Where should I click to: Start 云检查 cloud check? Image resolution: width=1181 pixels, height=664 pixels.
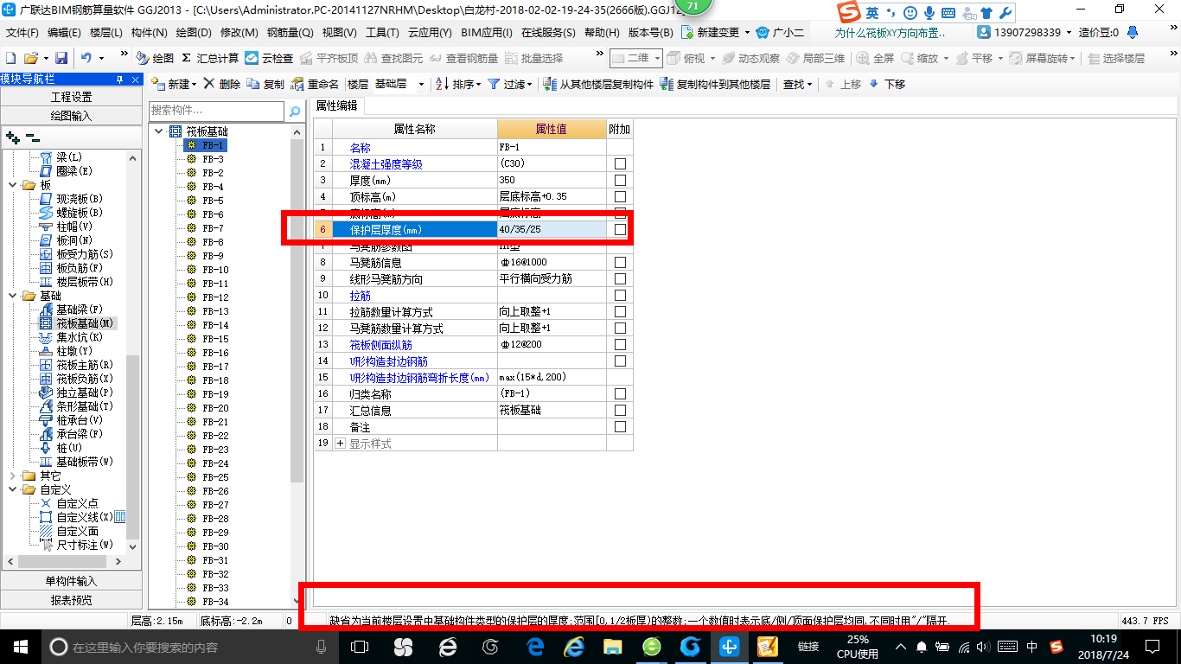pos(269,58)
